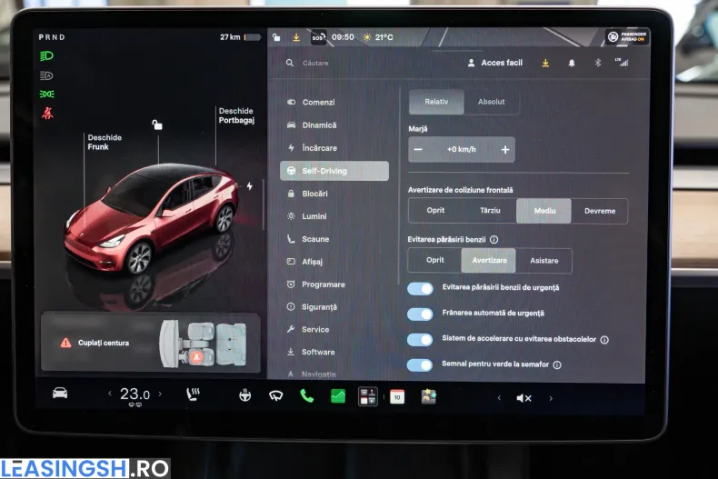
Task: Tap the high beam headlight indicator icon
Action: click(46, 55)
